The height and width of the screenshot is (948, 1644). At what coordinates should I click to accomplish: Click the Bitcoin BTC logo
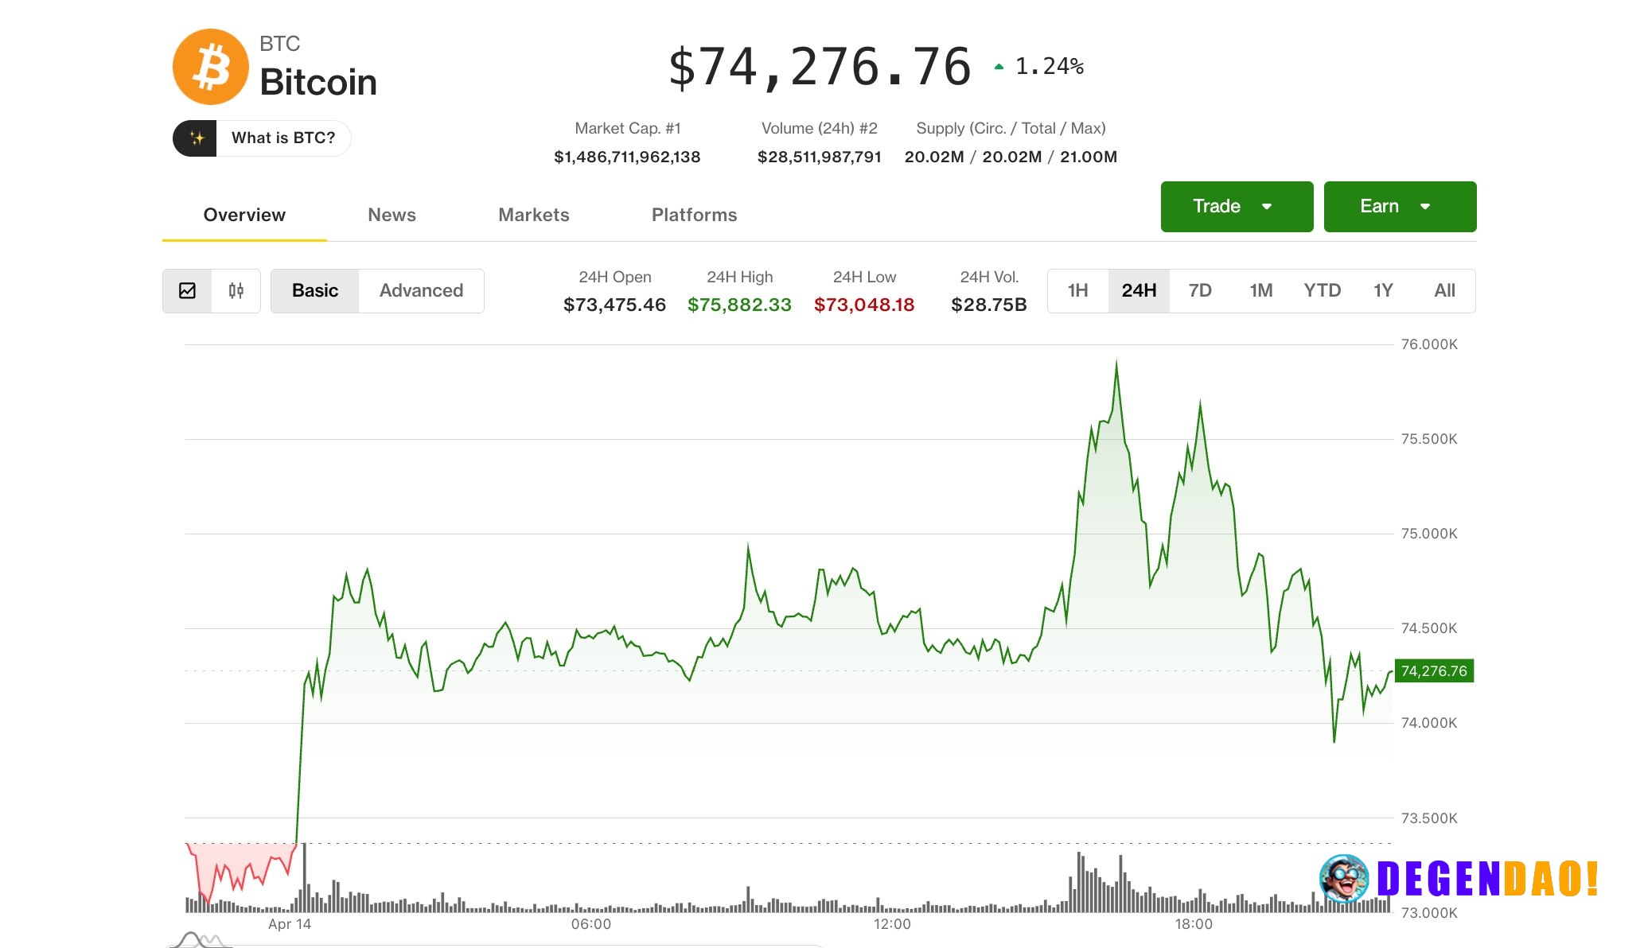[211, 66]
